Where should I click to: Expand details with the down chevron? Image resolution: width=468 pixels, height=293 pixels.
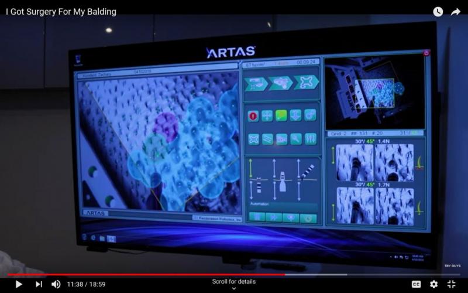pyautogui.click(x=233, y=288)
